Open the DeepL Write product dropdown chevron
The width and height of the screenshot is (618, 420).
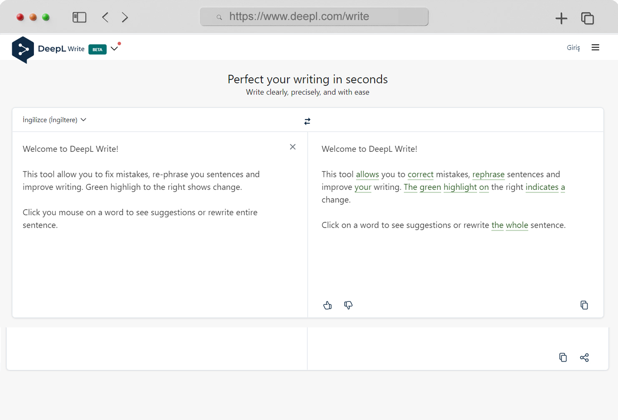[114, 49]
